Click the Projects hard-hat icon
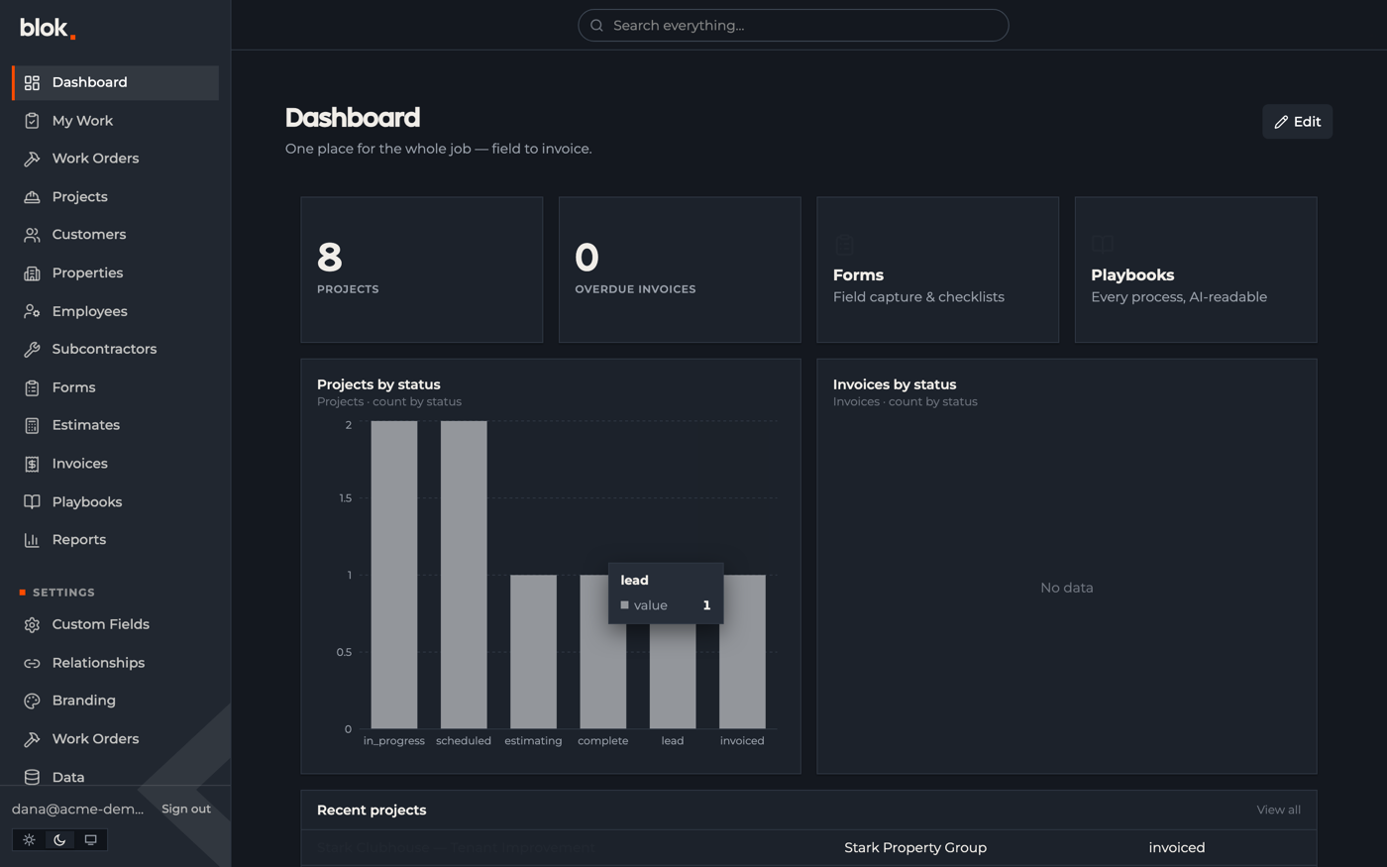 pos(32,197)
